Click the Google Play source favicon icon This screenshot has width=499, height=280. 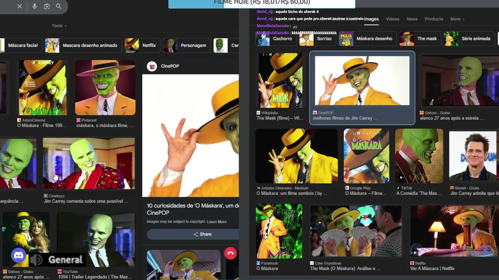click(347, 188)
